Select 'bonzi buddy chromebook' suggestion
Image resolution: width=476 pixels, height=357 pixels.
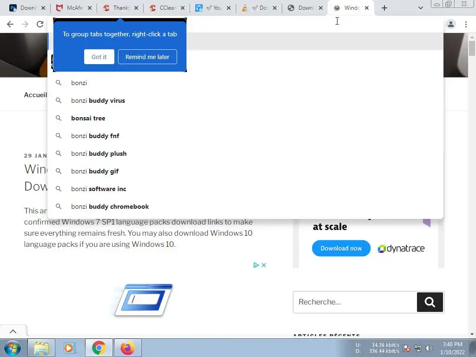click(x=245, y=206)
